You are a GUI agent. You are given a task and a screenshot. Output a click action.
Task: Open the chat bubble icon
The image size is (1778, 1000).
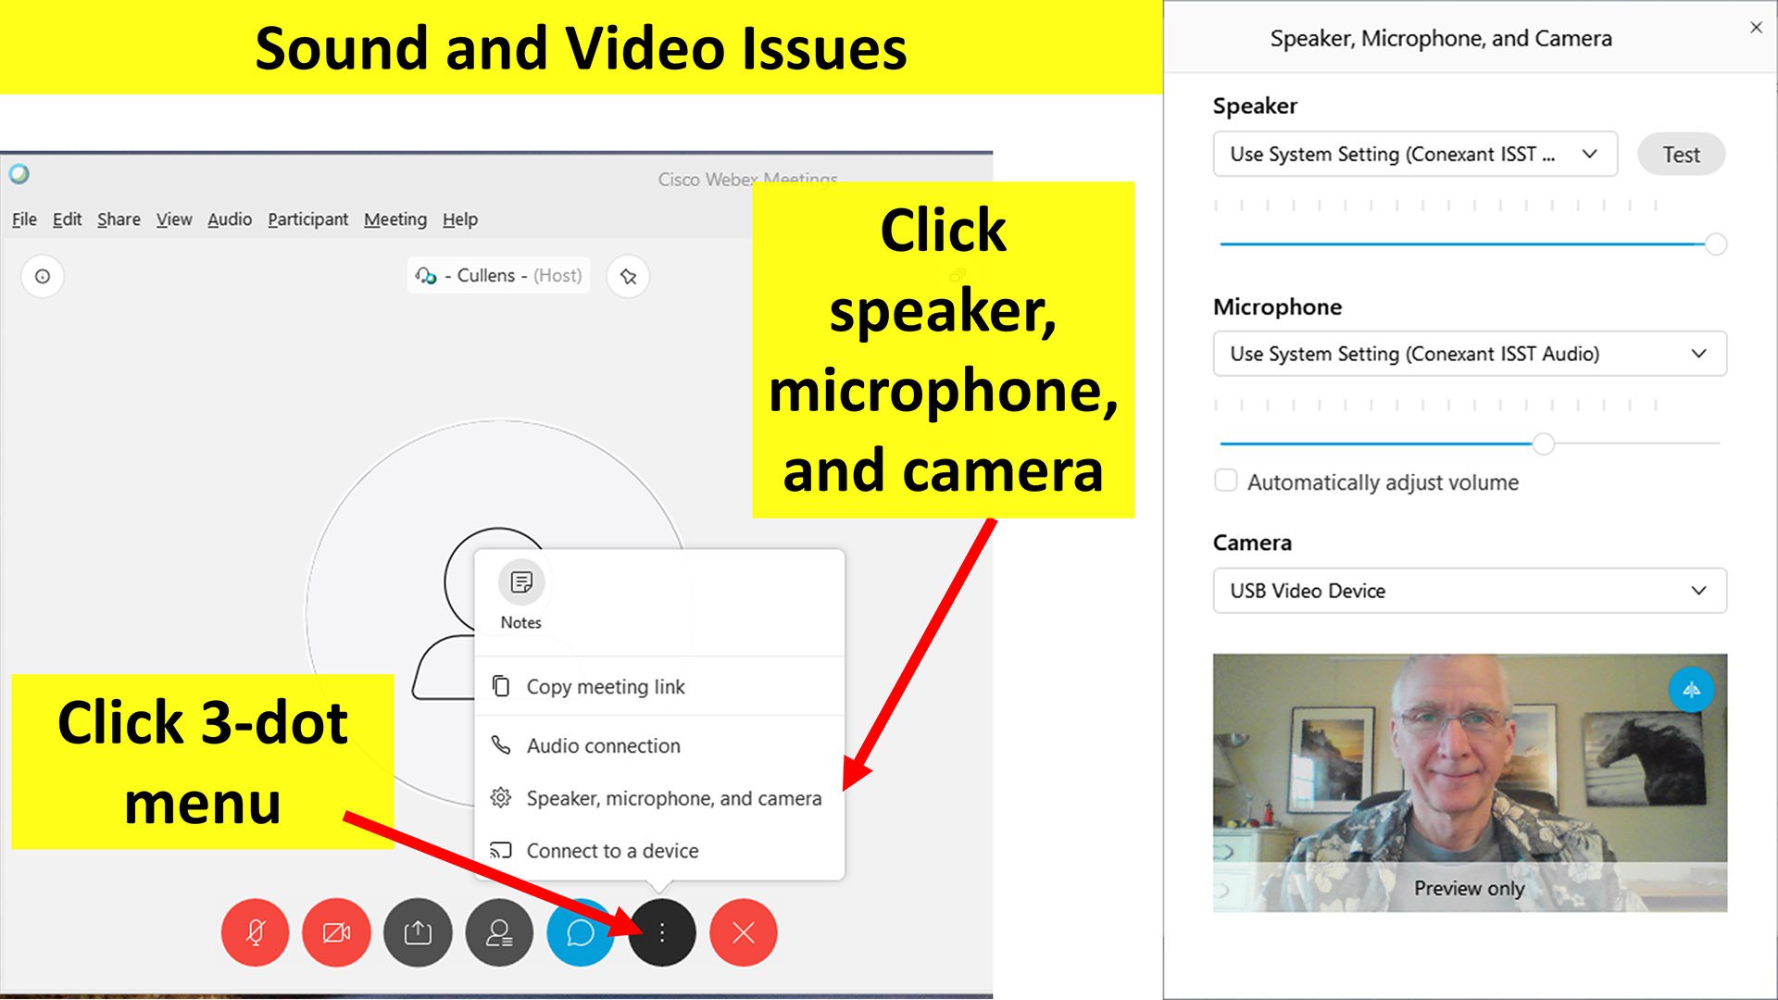pos(580,932)
